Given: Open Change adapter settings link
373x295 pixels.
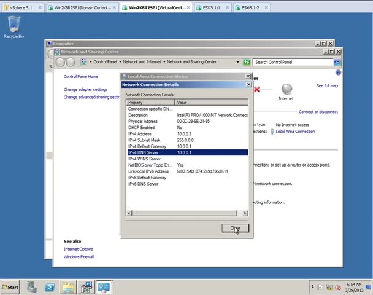Looking at the screenshot, I should tap(85, 89).
